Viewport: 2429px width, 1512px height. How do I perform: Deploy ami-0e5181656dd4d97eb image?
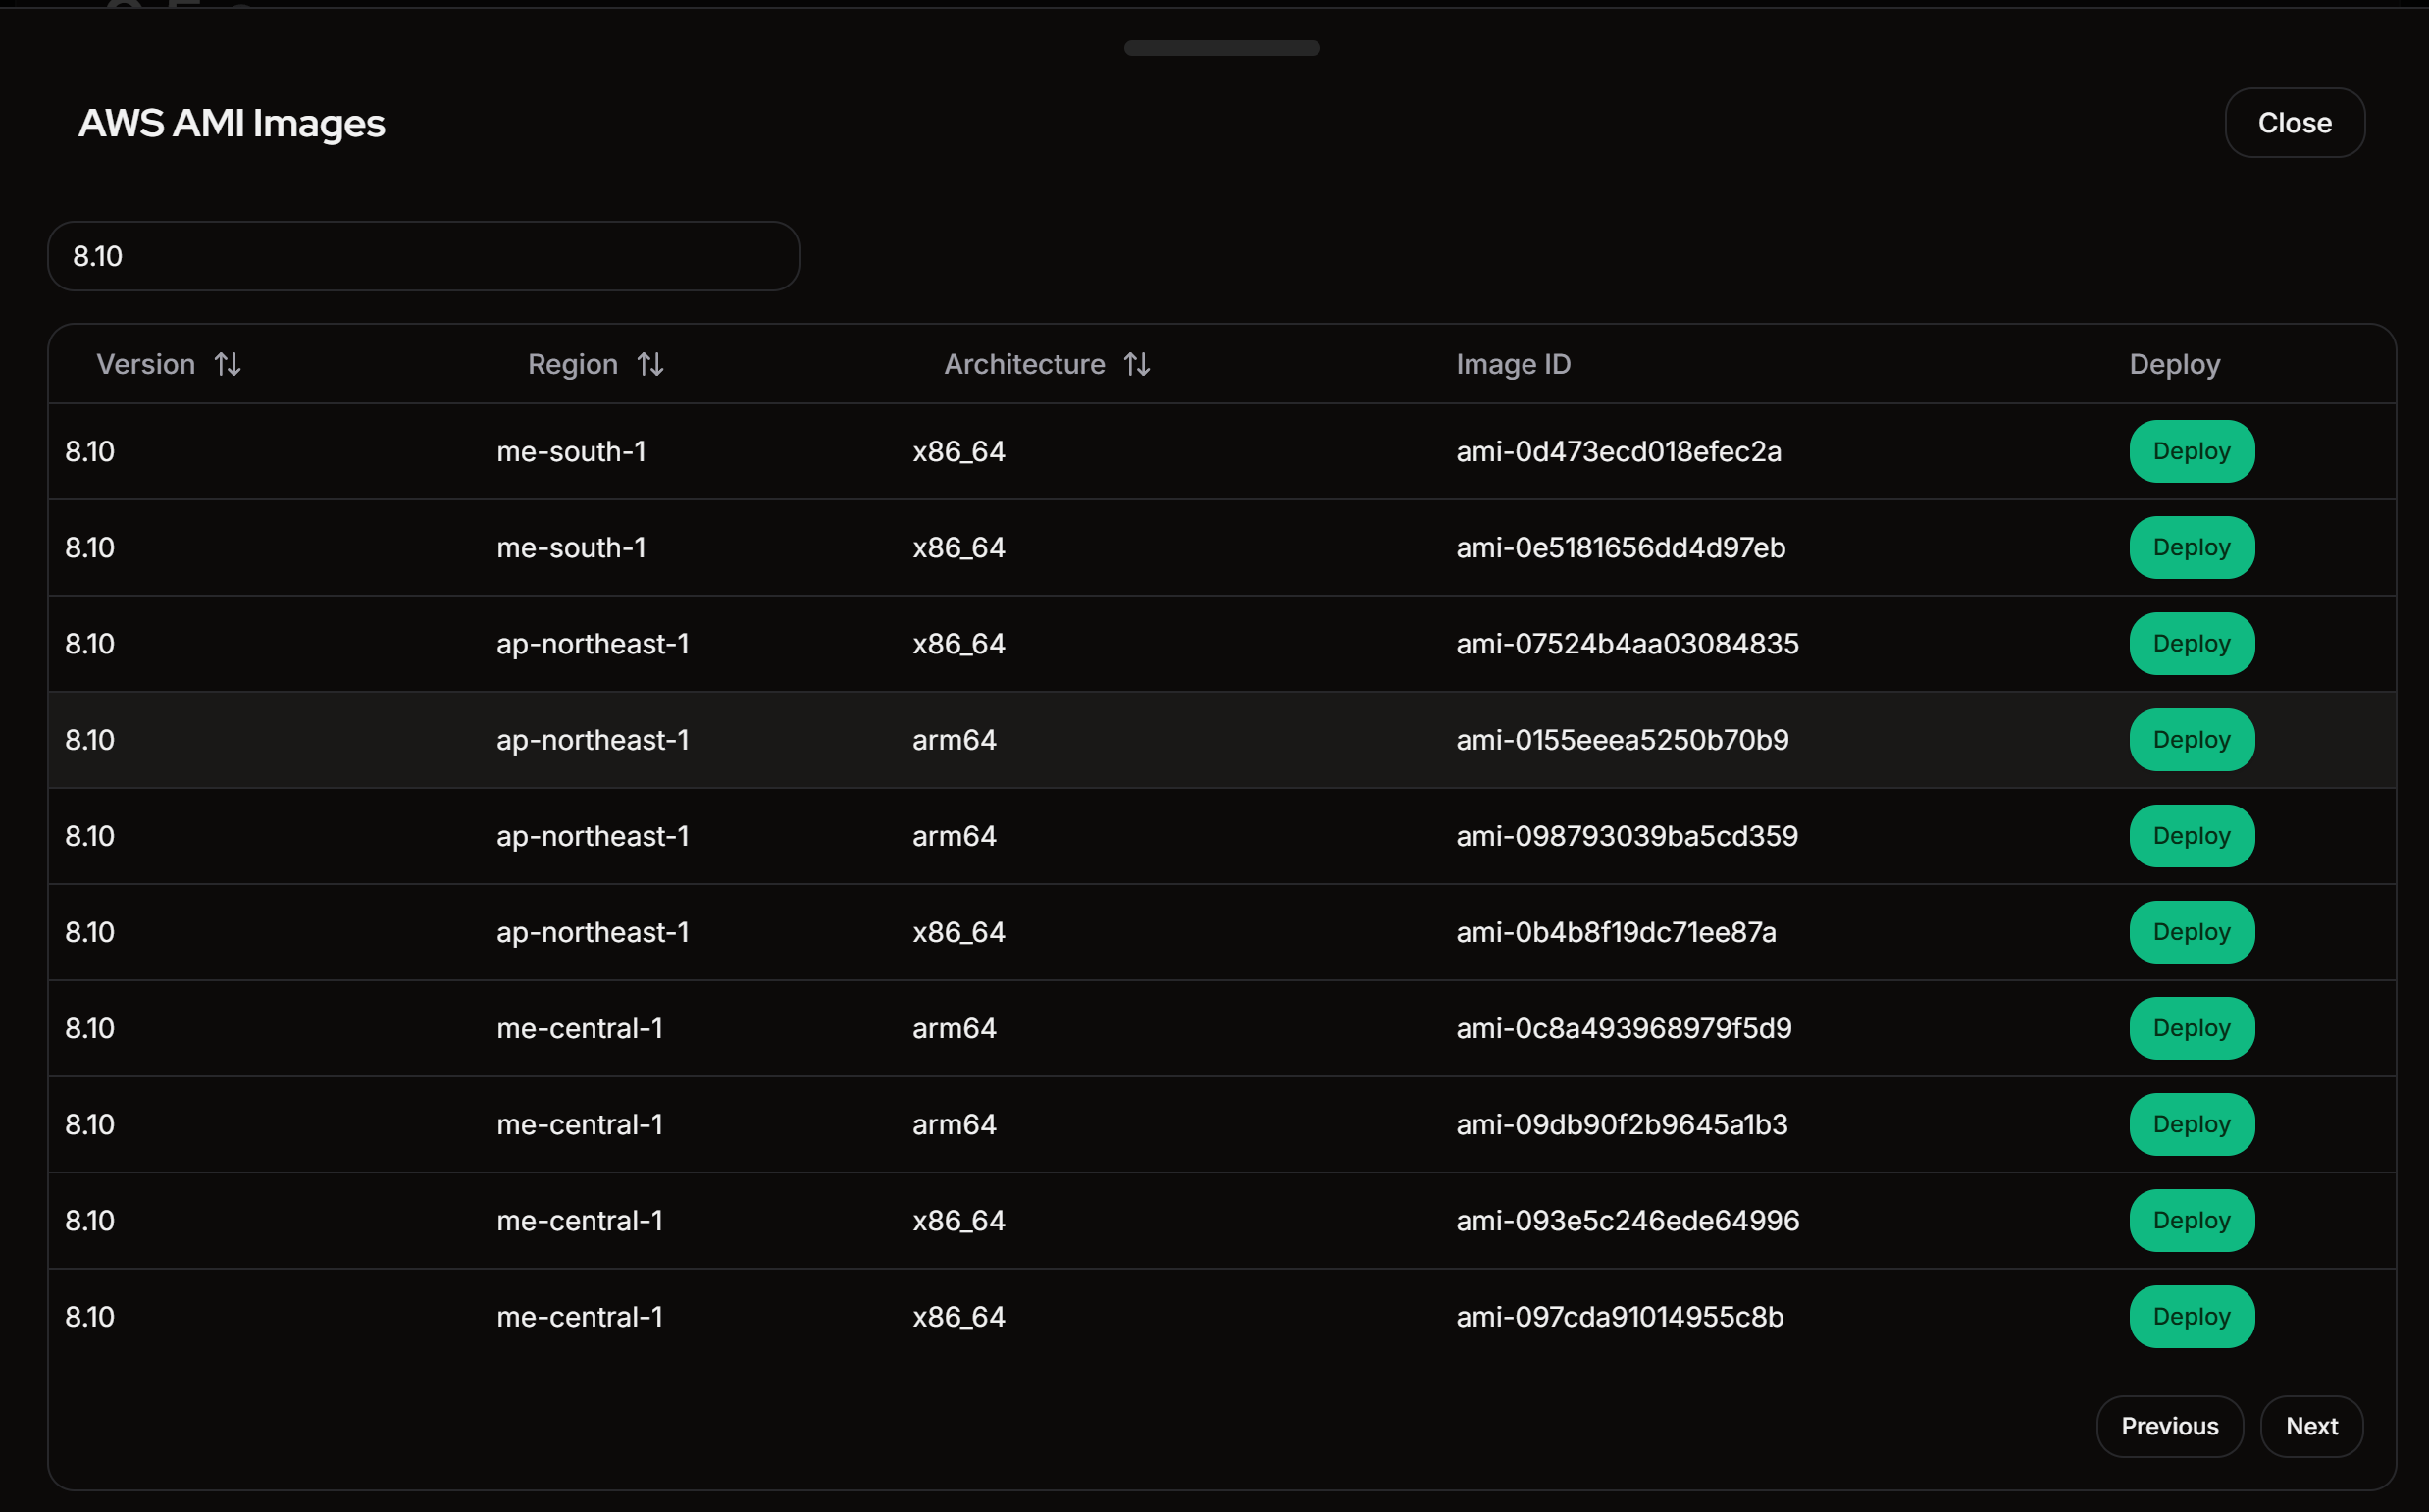(x=2191, y=547)
